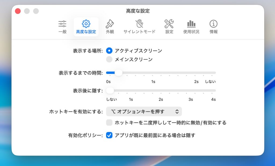Click the 表示後に隠す slider knob
Screen dimensions: 275x166
[x=110, y=91]
